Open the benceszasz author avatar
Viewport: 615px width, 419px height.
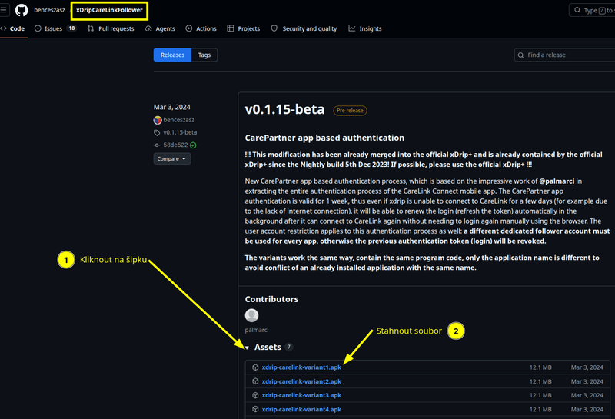click(158, 120)
